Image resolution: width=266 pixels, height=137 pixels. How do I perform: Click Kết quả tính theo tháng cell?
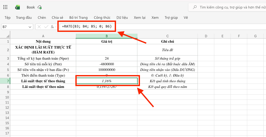(x=167, y=81)
